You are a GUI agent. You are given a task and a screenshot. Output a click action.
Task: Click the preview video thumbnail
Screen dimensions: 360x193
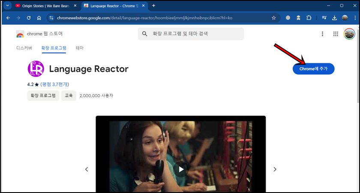(181, 154)
